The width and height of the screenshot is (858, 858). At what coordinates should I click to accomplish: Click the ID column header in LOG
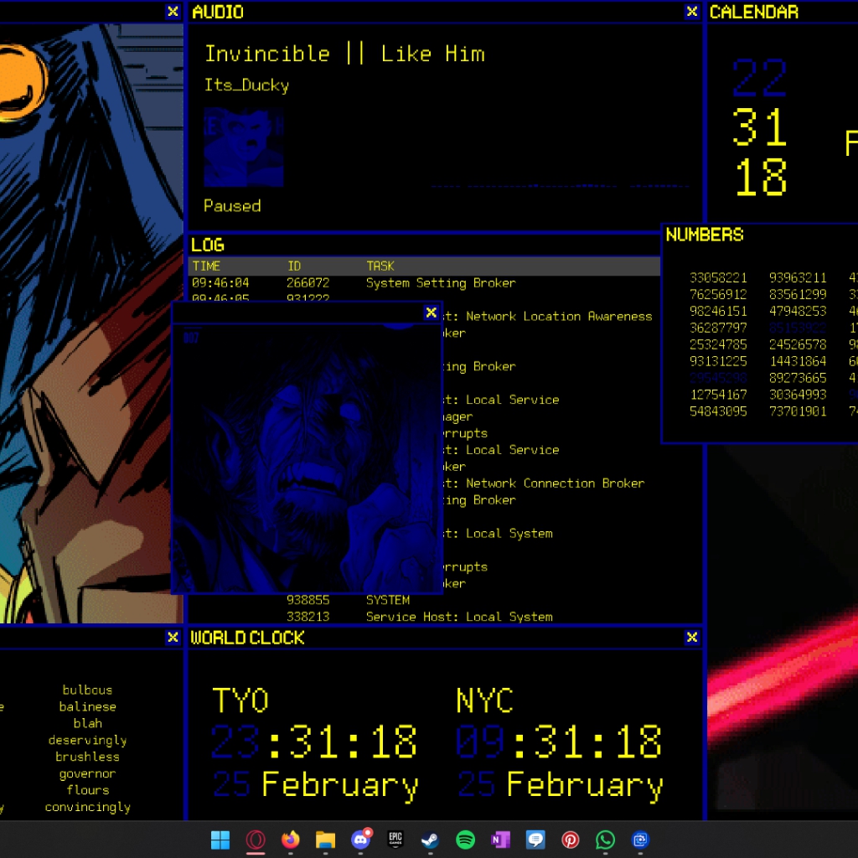pyautogui.click(x=294, y=266)
